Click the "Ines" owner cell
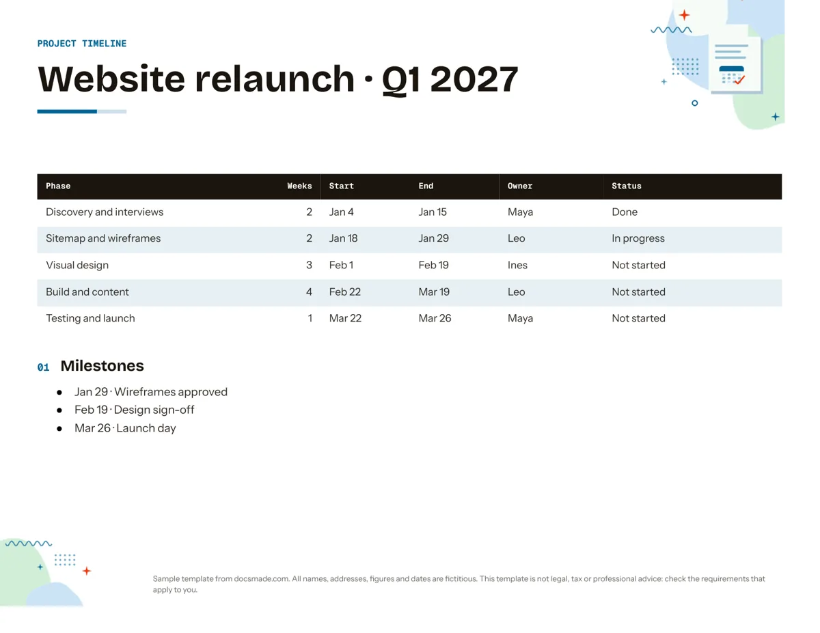Viewport: 820px width, 633px height. pyautogui.click(x=518, y=266)
